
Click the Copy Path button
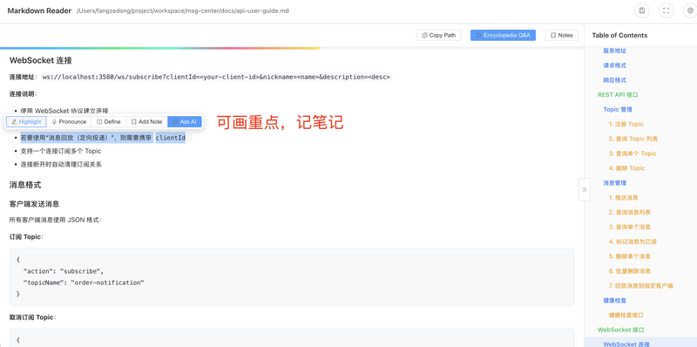(439, 35)
